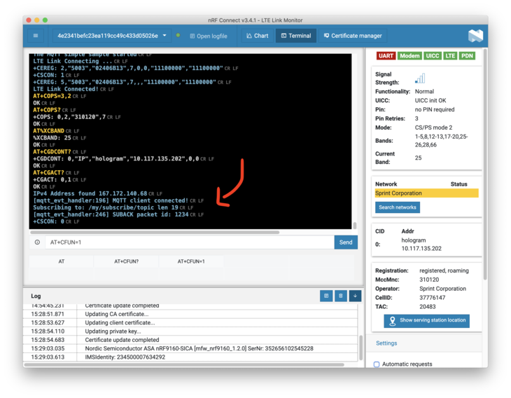511x398 pixels.
Task: Toggle log autoscroll arrow button
Action: tap(355, 296)
